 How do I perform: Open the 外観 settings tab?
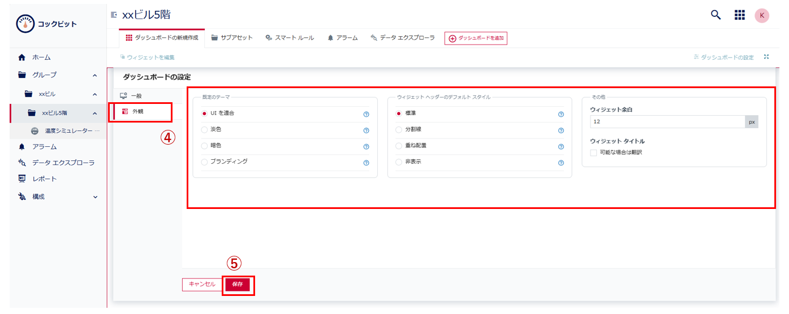pos(137,111)
